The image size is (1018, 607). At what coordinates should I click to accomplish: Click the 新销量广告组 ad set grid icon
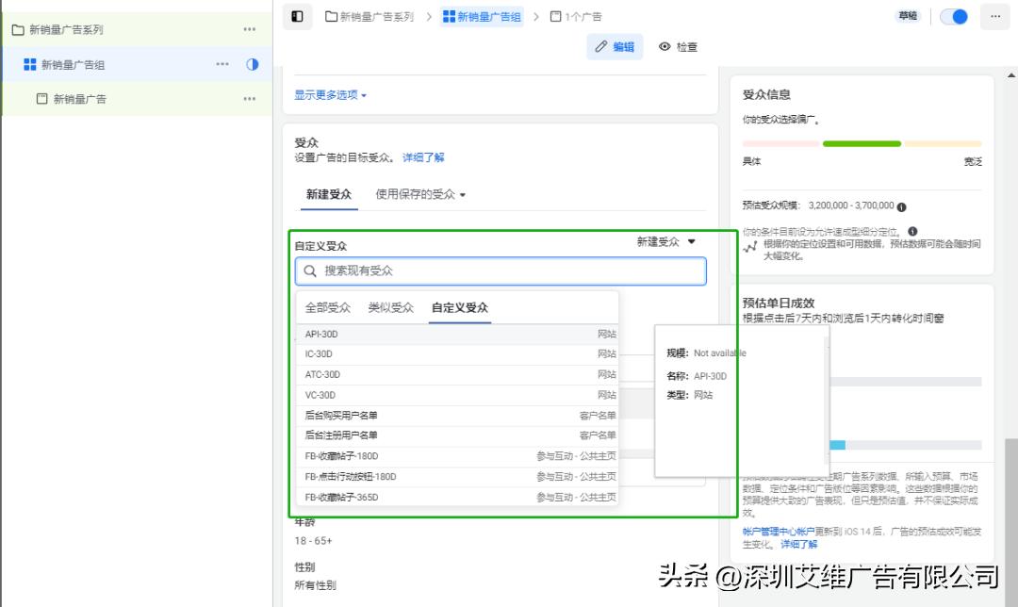31,64
